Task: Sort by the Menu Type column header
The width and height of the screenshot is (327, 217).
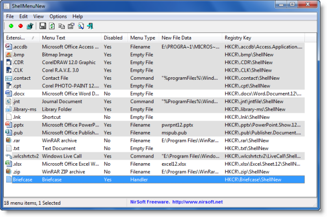Action: click(143, 38)
